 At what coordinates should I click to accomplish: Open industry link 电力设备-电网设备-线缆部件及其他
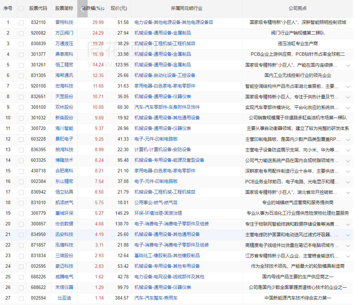[169, 277]
